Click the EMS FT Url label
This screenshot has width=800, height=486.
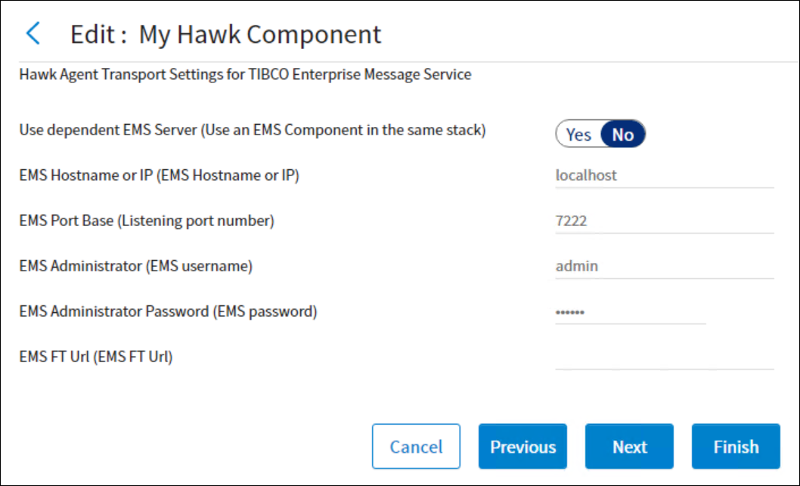tap(96, 357)
